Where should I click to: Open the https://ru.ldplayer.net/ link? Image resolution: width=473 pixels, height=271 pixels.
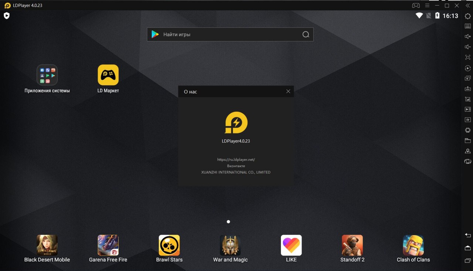pyautogui.click(x=236, y=160)
